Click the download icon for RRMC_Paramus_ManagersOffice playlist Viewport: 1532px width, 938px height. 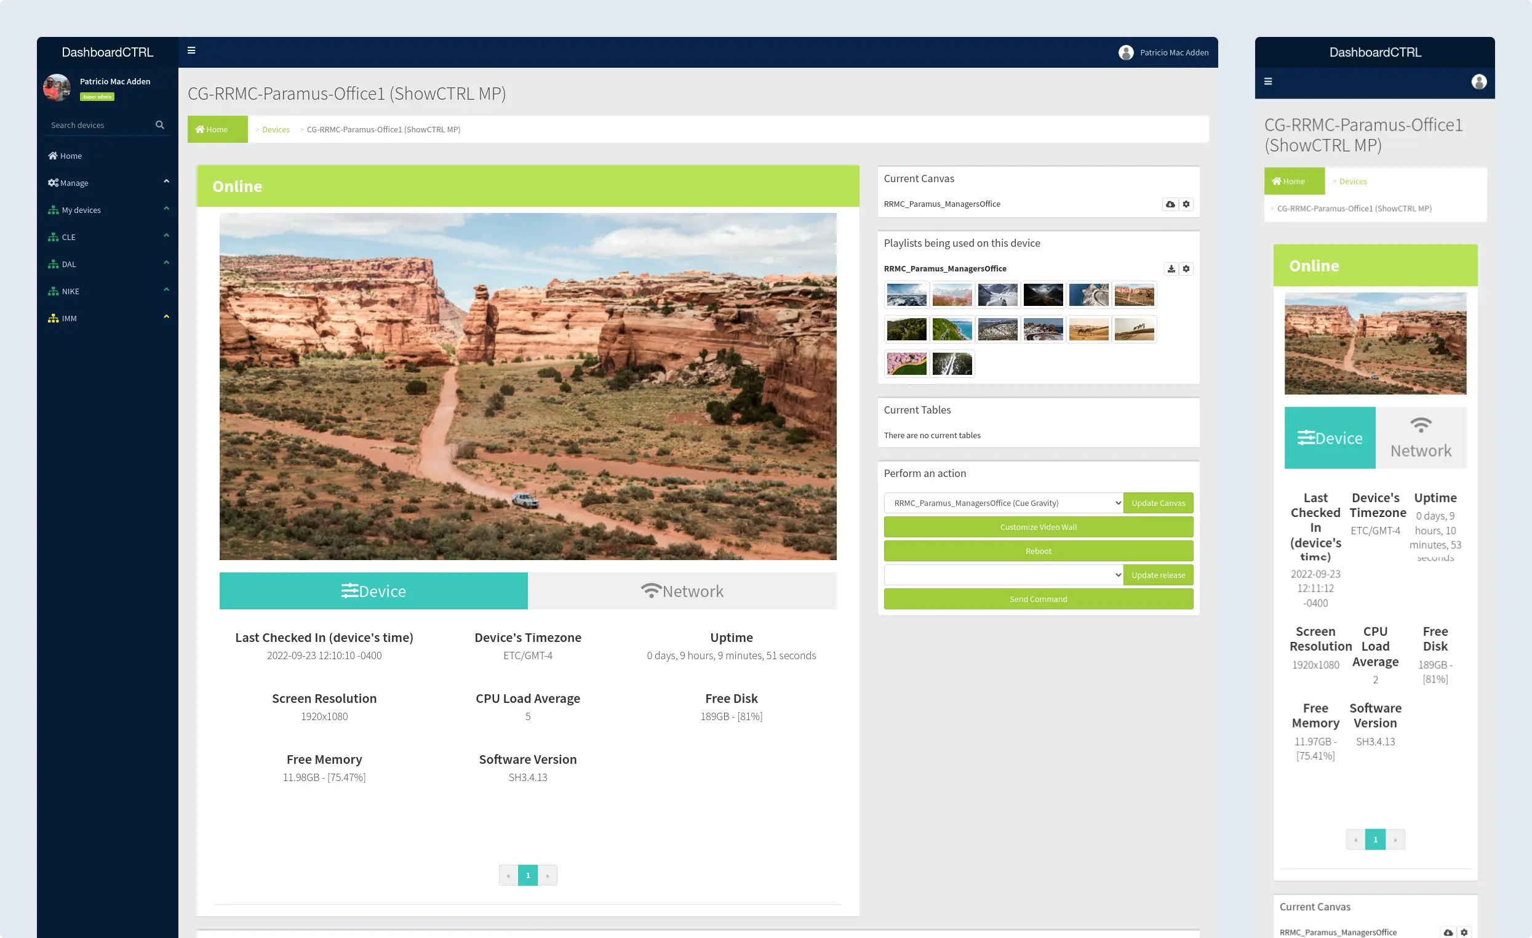(x=1171, y=269)
